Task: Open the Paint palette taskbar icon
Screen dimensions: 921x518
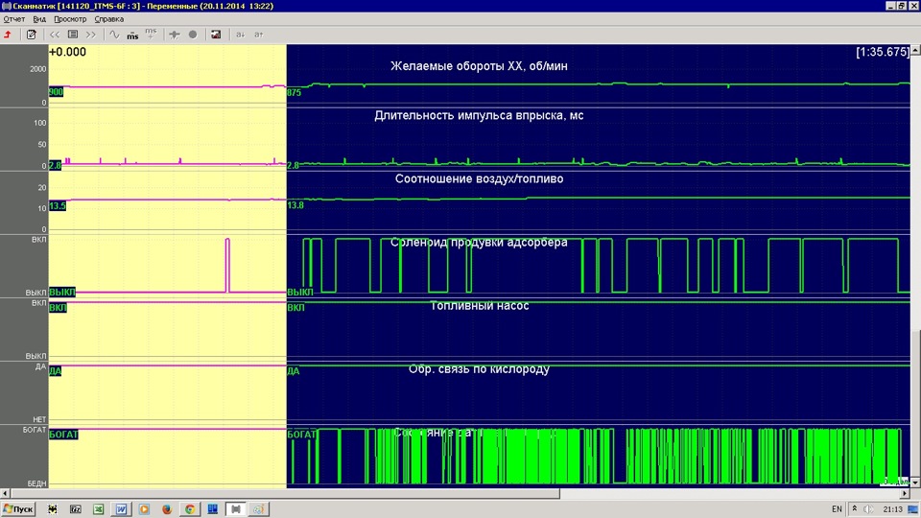Action: (x=258, y=509)
